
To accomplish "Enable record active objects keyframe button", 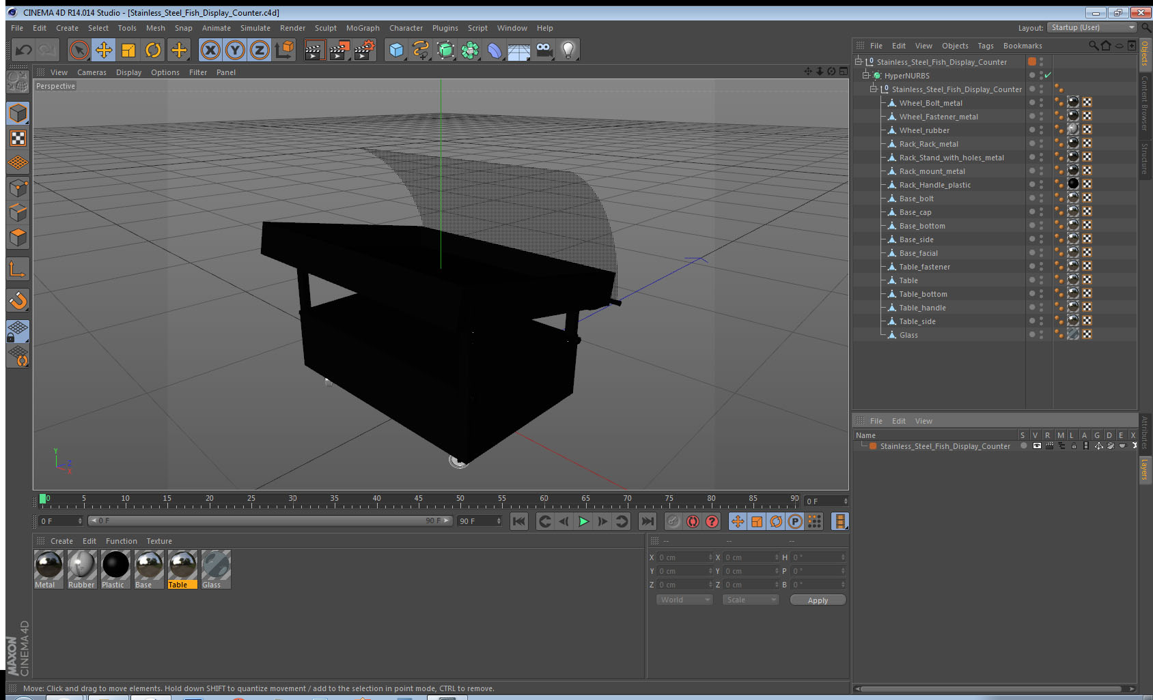I will tap(673, 521).
